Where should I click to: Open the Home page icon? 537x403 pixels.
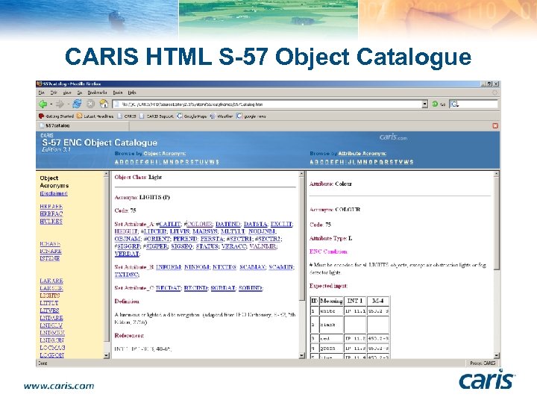click(104, 104)
